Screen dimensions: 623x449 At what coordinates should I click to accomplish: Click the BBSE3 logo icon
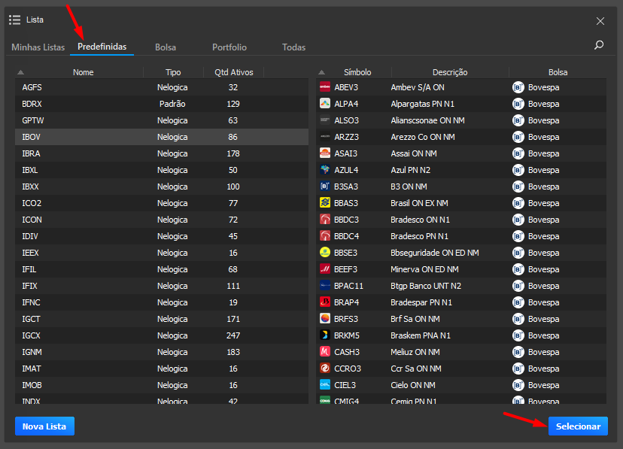(325, 253)
